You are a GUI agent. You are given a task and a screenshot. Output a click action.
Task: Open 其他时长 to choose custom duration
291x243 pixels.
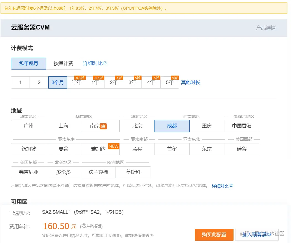(x=190, y=82)
